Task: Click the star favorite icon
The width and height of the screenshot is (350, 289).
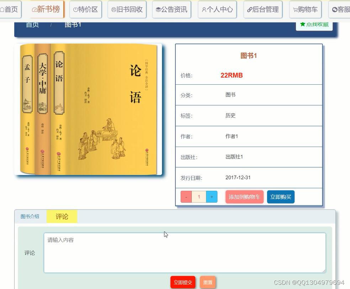Action: point(302,24)
